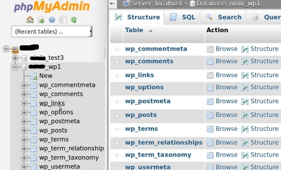Viewport: 281px width, 170px height.
Task: Click the wp_postmeta table icon in tree
Action: pos(33,121)
